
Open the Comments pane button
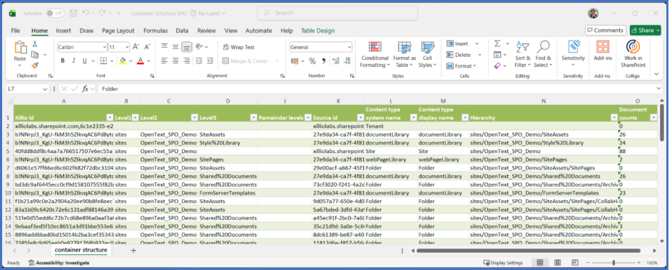605,31
